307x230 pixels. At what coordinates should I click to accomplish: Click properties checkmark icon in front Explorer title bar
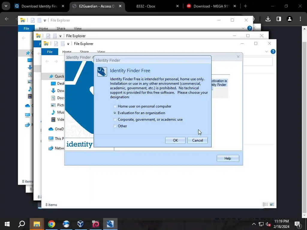click(x=56, y=44)
